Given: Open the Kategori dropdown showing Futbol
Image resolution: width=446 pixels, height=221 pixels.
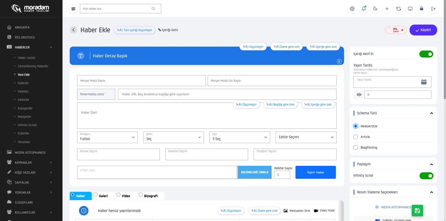Looking at the screenshot, I should click(107, 137).
